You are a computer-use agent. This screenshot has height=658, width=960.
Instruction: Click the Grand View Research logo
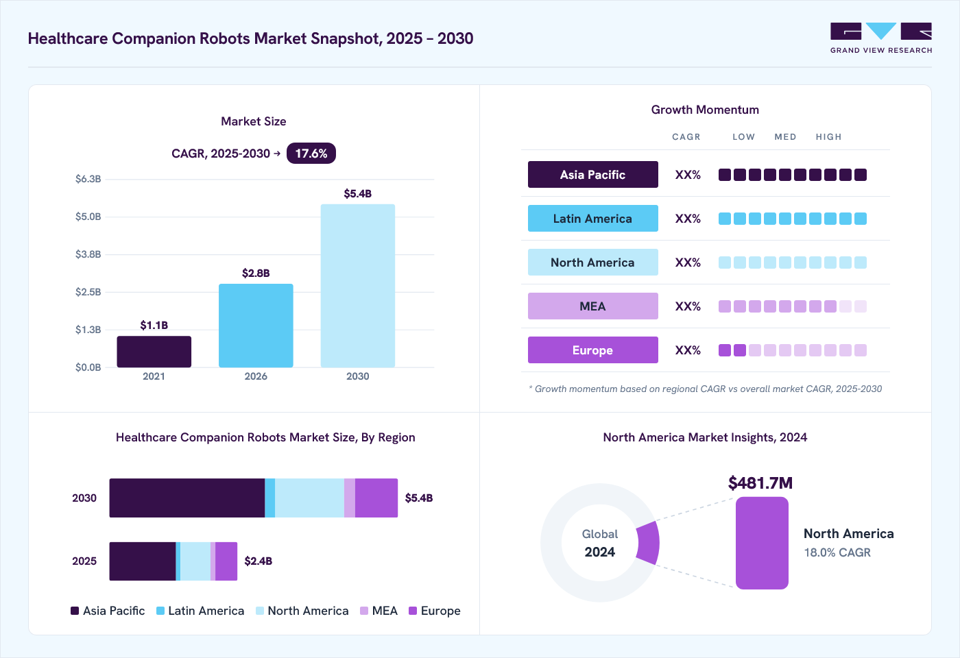[881, 38]
